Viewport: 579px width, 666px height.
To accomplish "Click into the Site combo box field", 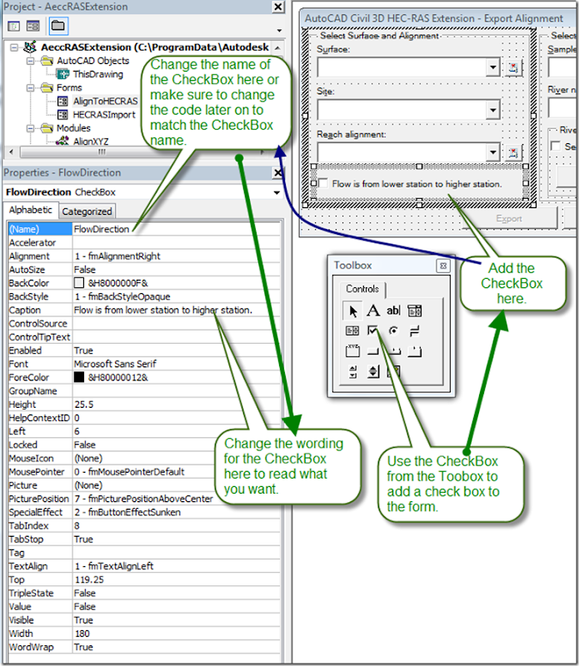I will coord(402,111).
